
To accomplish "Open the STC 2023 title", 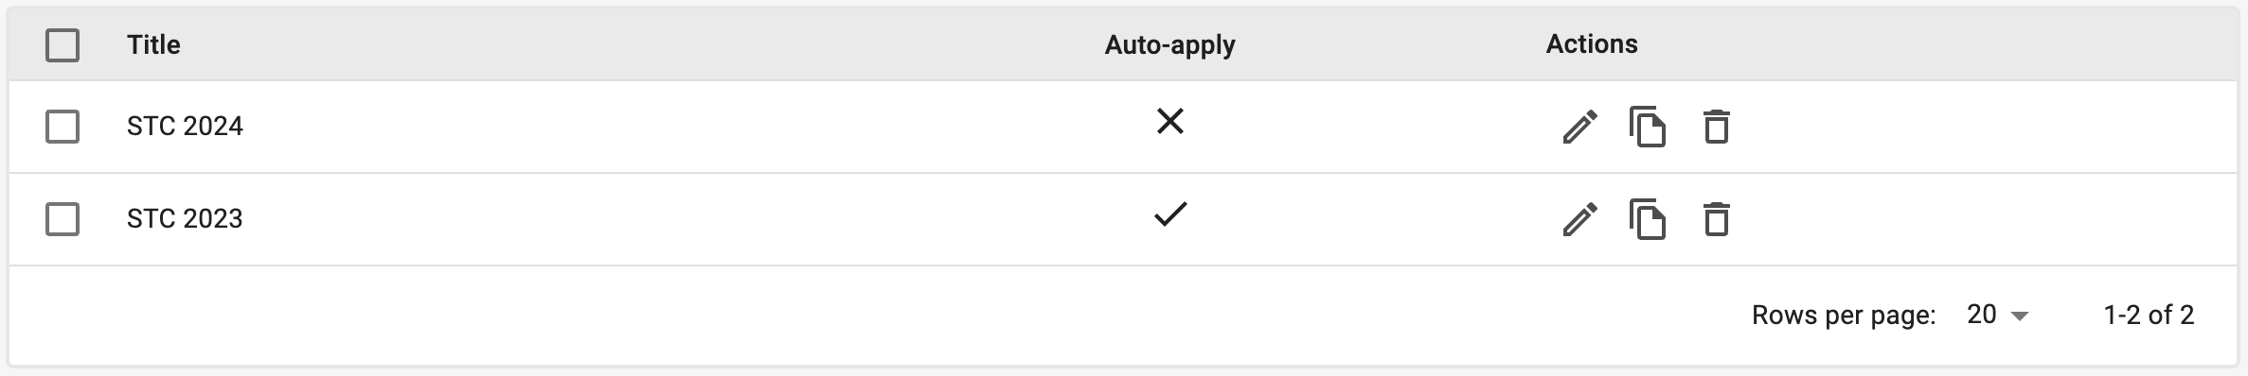I will [185, 219].
